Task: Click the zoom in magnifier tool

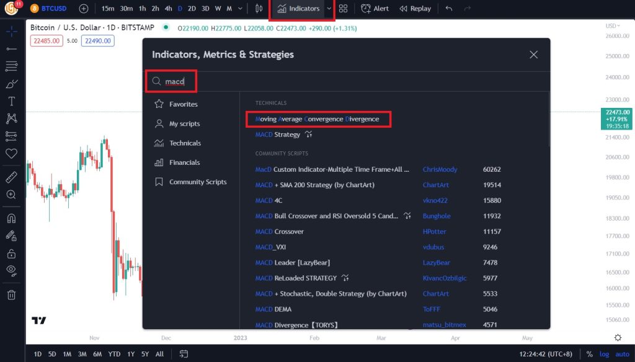Action: tap(11, 195)
